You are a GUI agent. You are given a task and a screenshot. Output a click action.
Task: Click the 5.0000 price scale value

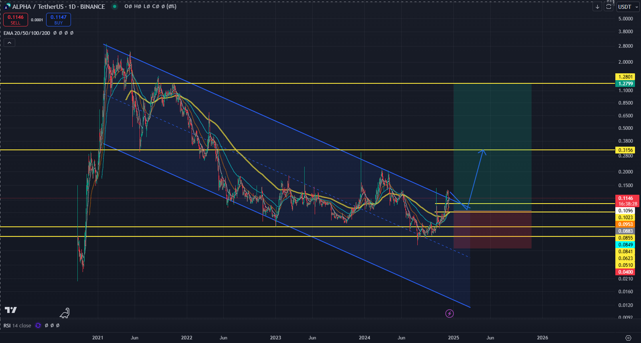pyautogui.click(x=626, y=19)
